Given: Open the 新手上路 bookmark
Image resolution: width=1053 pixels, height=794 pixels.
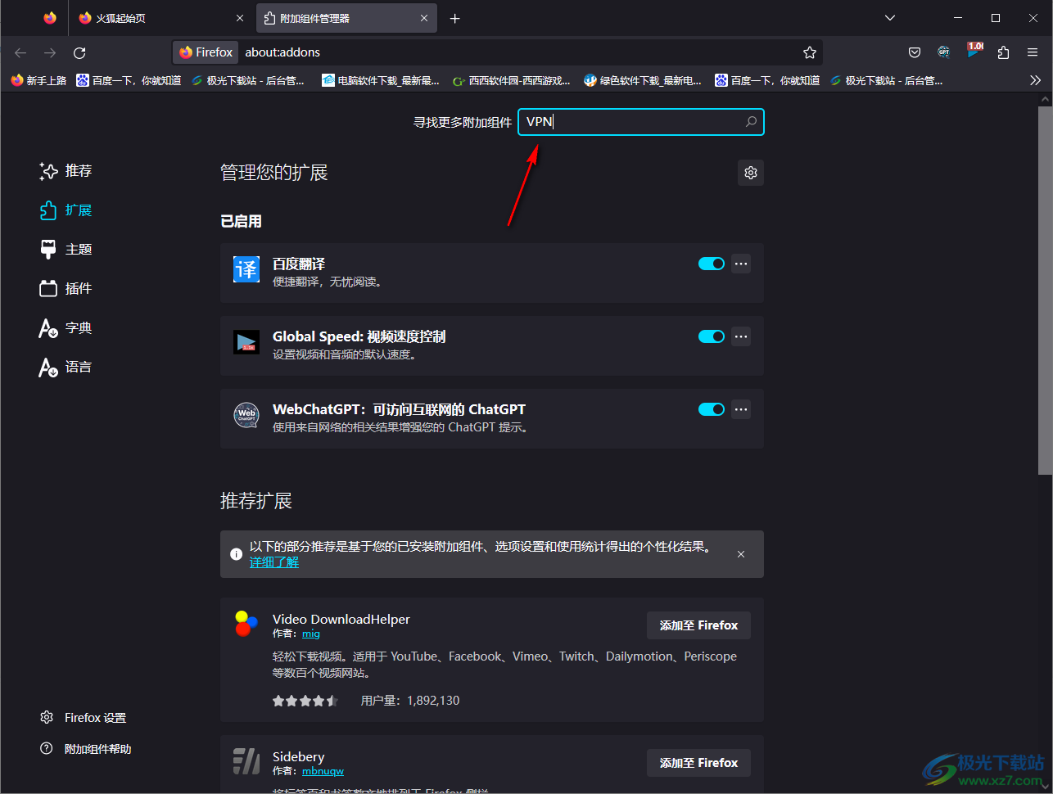Looking at the screenshot, I should point(38,80).
